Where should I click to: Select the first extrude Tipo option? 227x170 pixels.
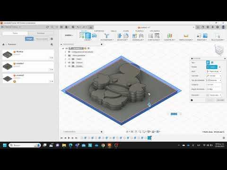click(x=208, y=62)
